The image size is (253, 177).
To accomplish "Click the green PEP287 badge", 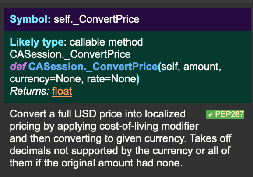I will [225, 114].
